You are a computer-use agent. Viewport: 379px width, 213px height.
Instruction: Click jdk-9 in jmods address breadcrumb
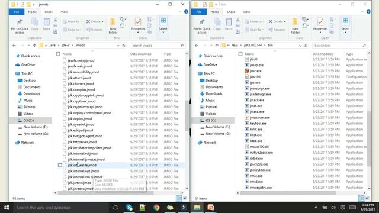(65, 45)
